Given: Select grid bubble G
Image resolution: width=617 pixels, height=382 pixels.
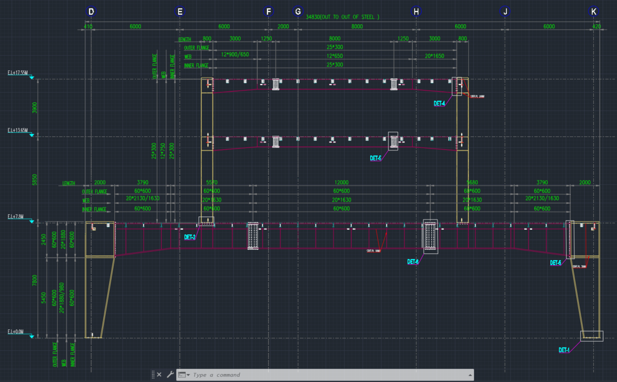Looking at the screenshot, I should (298, 11).
